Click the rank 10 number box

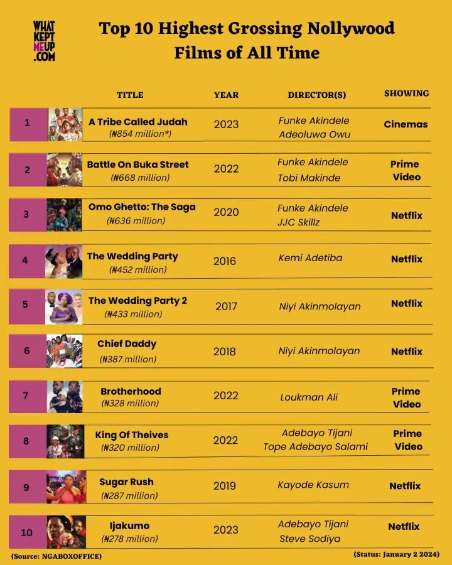coord(27,532)
